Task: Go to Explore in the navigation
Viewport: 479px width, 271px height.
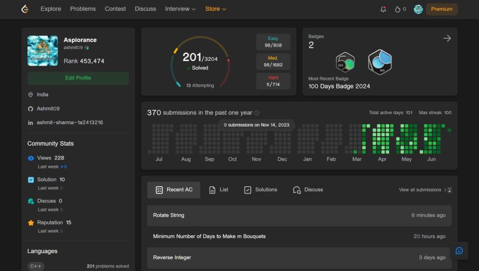Action: pyautogui.click(x=51, y=9)
